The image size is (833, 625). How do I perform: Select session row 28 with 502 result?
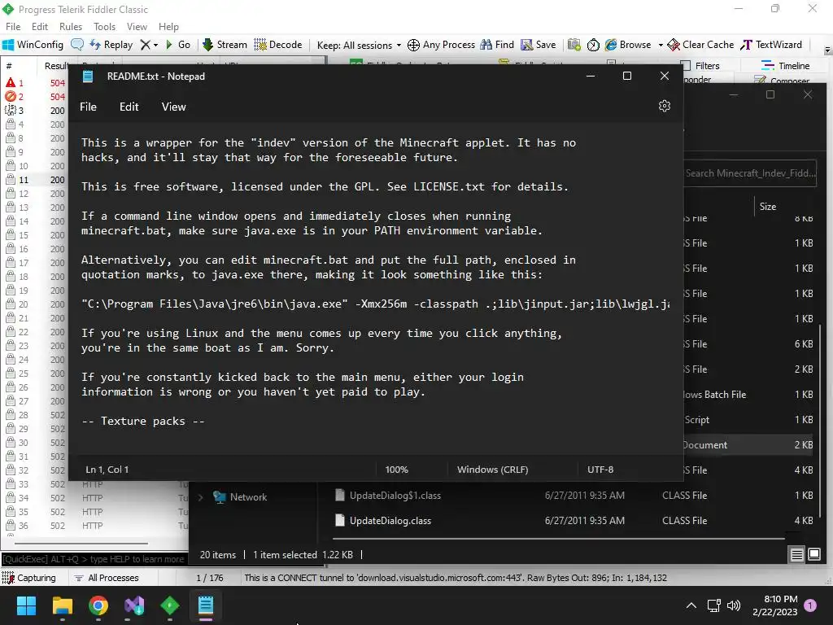(x=34, y=414)
